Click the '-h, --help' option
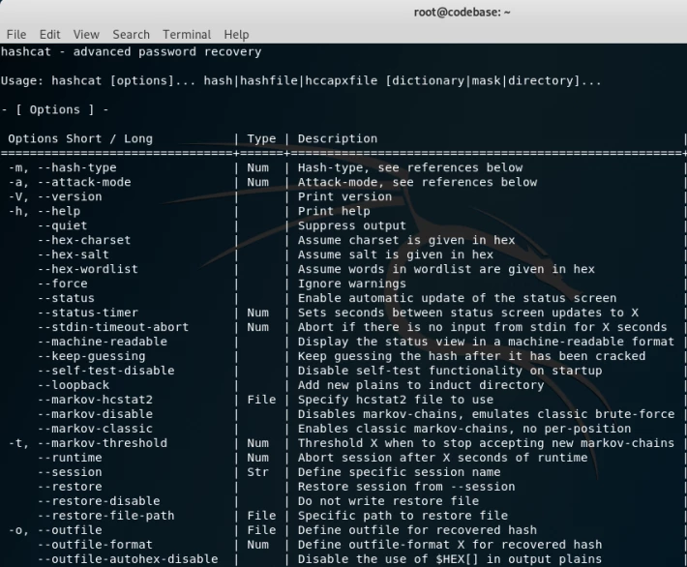The image size is (687, 567). (45, 211)
